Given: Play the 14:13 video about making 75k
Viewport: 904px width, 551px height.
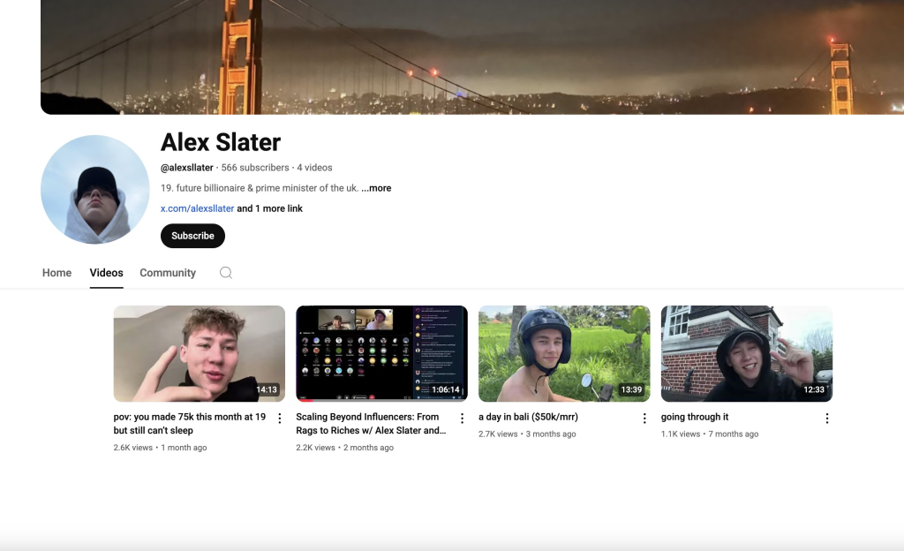Looking at the screenshot, I should point(199,353).
